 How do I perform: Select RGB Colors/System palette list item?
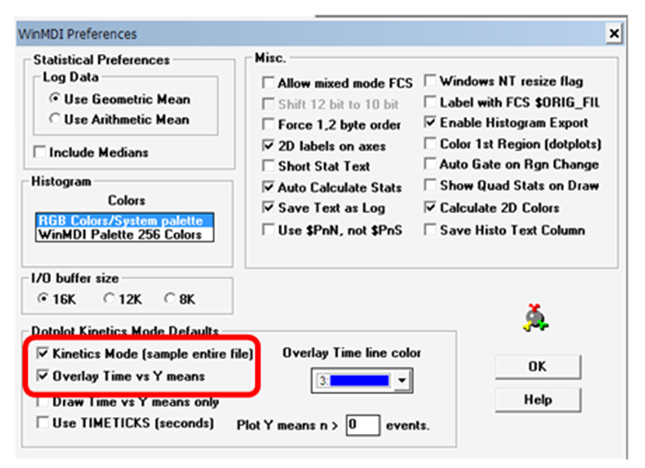click(x=125, y=221)
